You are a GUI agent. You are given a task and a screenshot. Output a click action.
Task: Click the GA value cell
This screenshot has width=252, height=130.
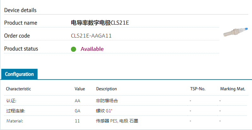(77, 111)
